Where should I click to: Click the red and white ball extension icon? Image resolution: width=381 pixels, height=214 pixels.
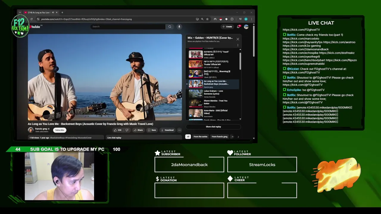[221, 19]
